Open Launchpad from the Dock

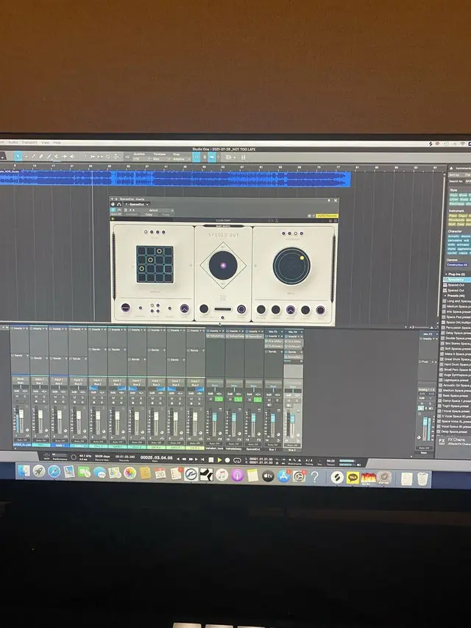coord(39,471)
